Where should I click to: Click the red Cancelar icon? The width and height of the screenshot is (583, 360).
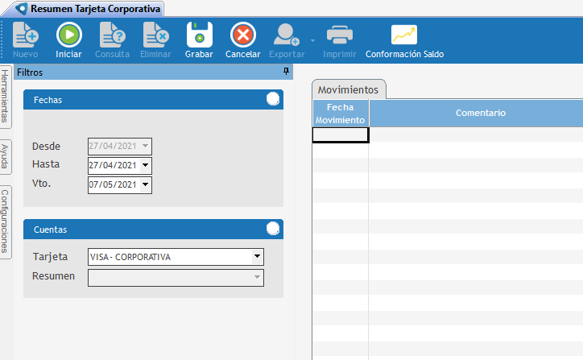(242, 35)
